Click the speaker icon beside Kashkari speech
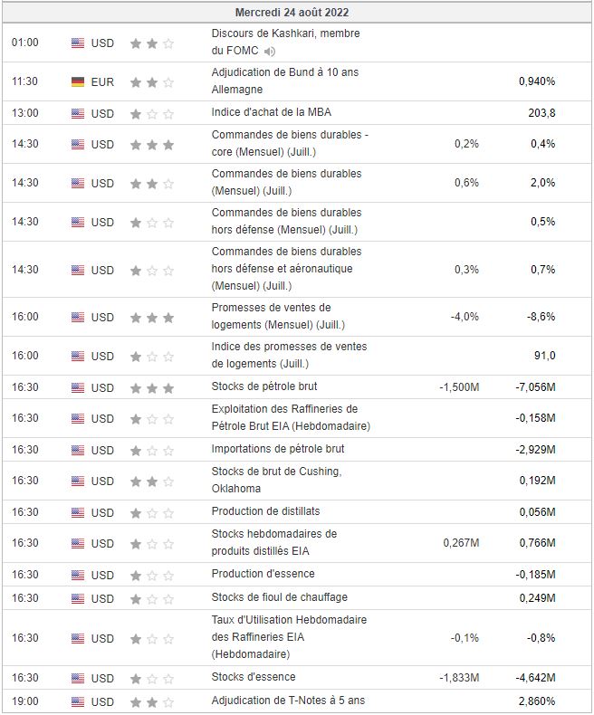Viewport: 594px width, 715px height. click(270, 52)
